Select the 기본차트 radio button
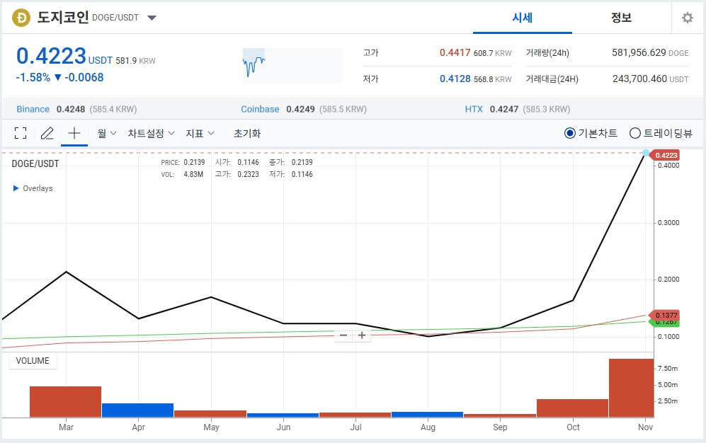Image resolution: width=706 pixels, height=443 pixels. point(569,133)
